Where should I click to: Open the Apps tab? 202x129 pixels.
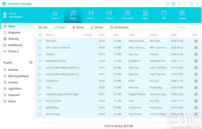(146, 15)
